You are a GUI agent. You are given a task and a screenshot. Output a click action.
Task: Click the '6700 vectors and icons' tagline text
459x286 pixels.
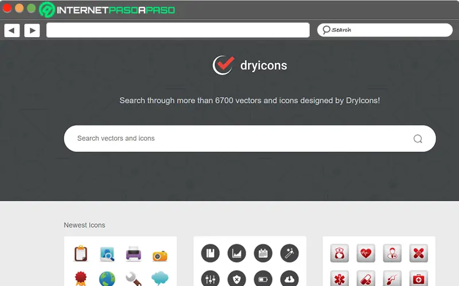[250, 101]
